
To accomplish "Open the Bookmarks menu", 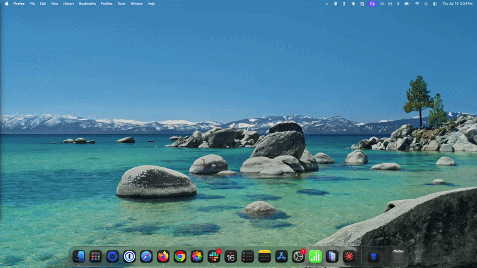I will pos(87,4).
